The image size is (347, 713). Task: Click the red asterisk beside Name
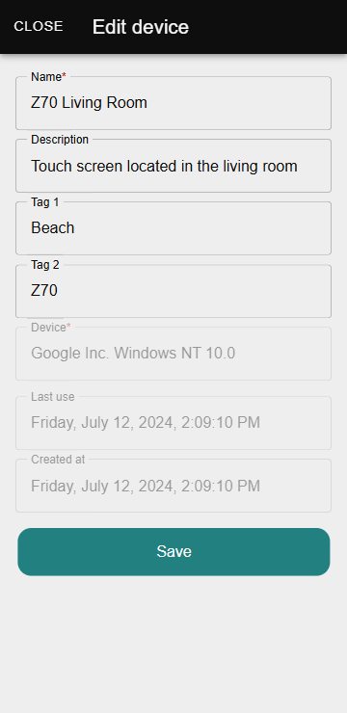pyautogui.click(x=65, y=76)
